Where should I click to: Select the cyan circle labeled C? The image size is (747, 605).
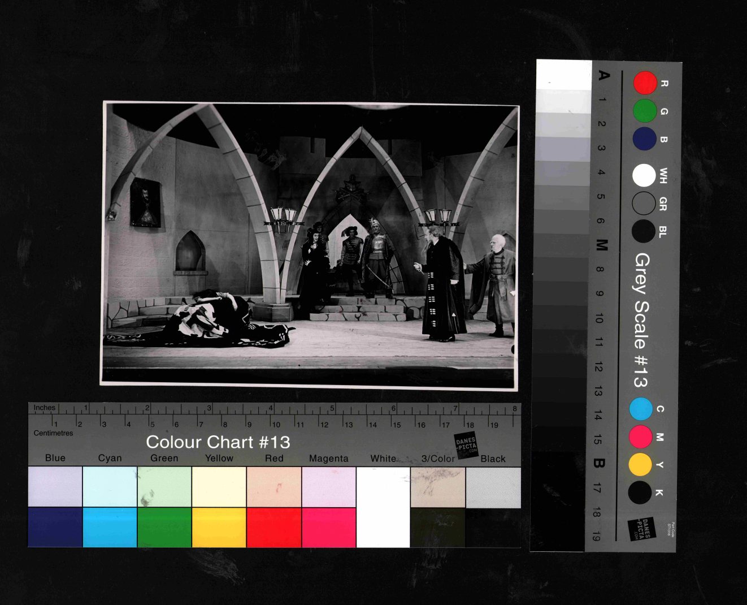[641, 409]
